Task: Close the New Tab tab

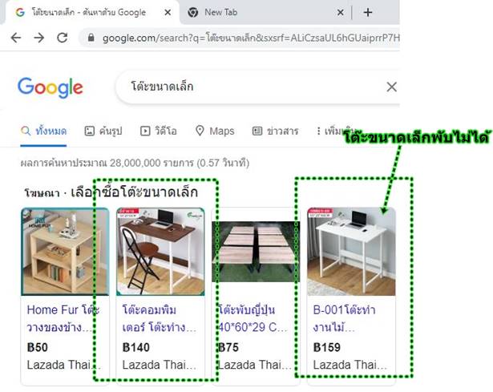Action: click(340, 13)
